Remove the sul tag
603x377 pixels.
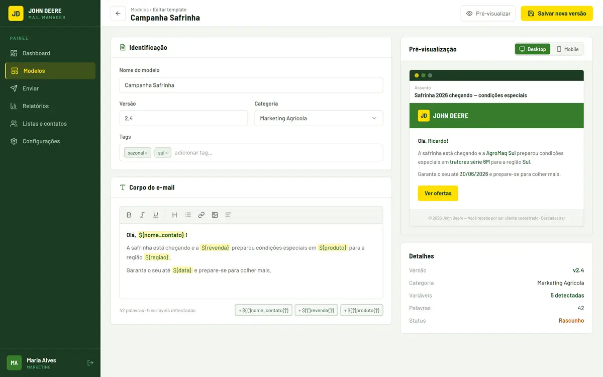point(166,153)
